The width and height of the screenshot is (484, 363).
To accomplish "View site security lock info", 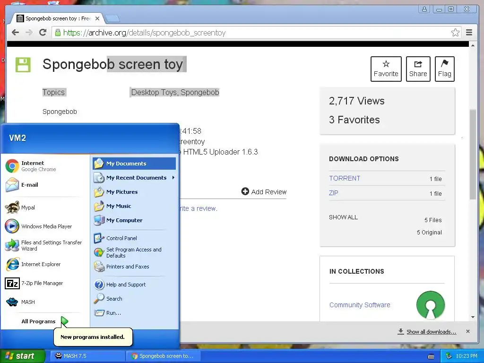I will tap(58, 33).
